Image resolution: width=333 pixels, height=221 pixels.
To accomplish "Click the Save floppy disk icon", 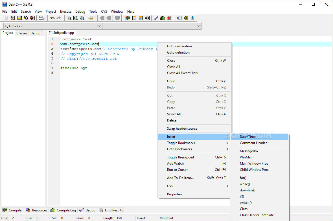I will tap(19, 18).
